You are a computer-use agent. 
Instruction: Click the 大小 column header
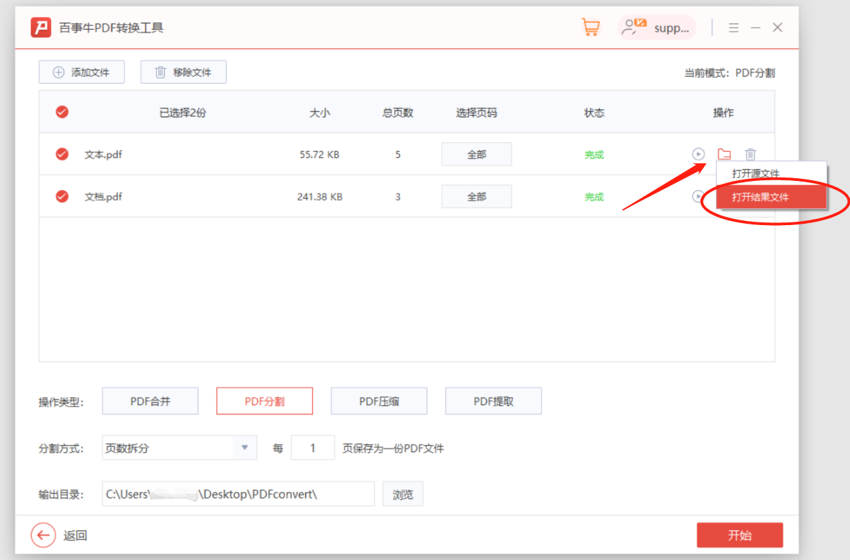(x=320, y=113)
